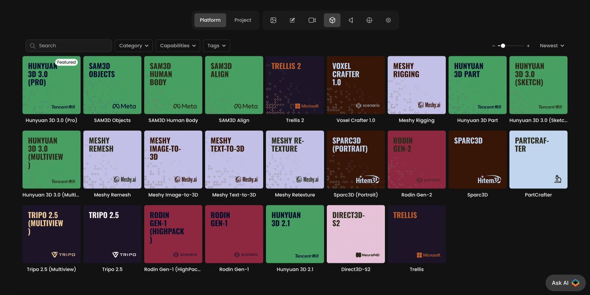This screenshot has width=590, height=295.
Task: Open the Trellis 2 model card
Action: tap(294, 84)
